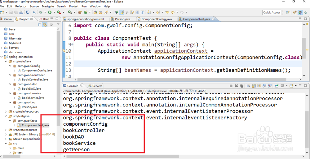Viewport: 310px width, 159px height.
Task: Collapse main method via fold marker
Action: click(72, 44)
